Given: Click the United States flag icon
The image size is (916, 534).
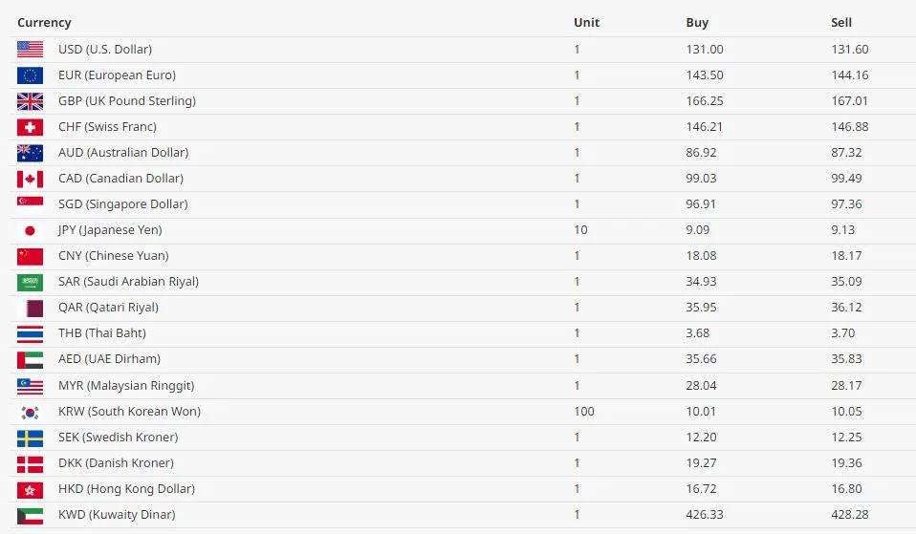Looking at the screenshot, I should tap(30, 50).
